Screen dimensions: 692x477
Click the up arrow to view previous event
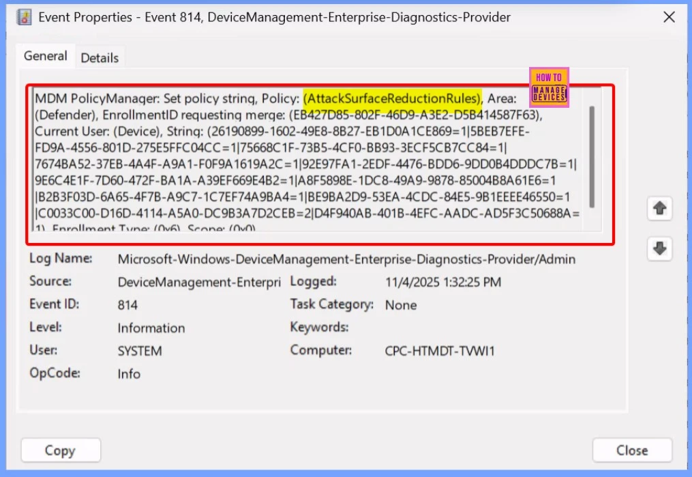659,208
